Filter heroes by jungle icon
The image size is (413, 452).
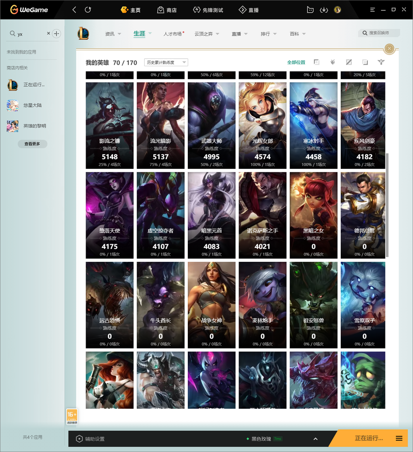[x=333, y=62]
